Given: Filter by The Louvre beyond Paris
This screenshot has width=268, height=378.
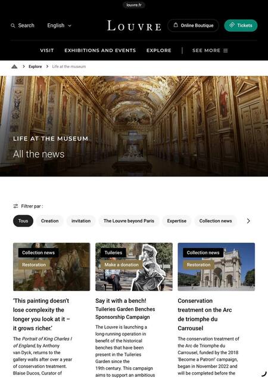Looking at the screenshot, I should pyautogui.click(x=129, y=221).
